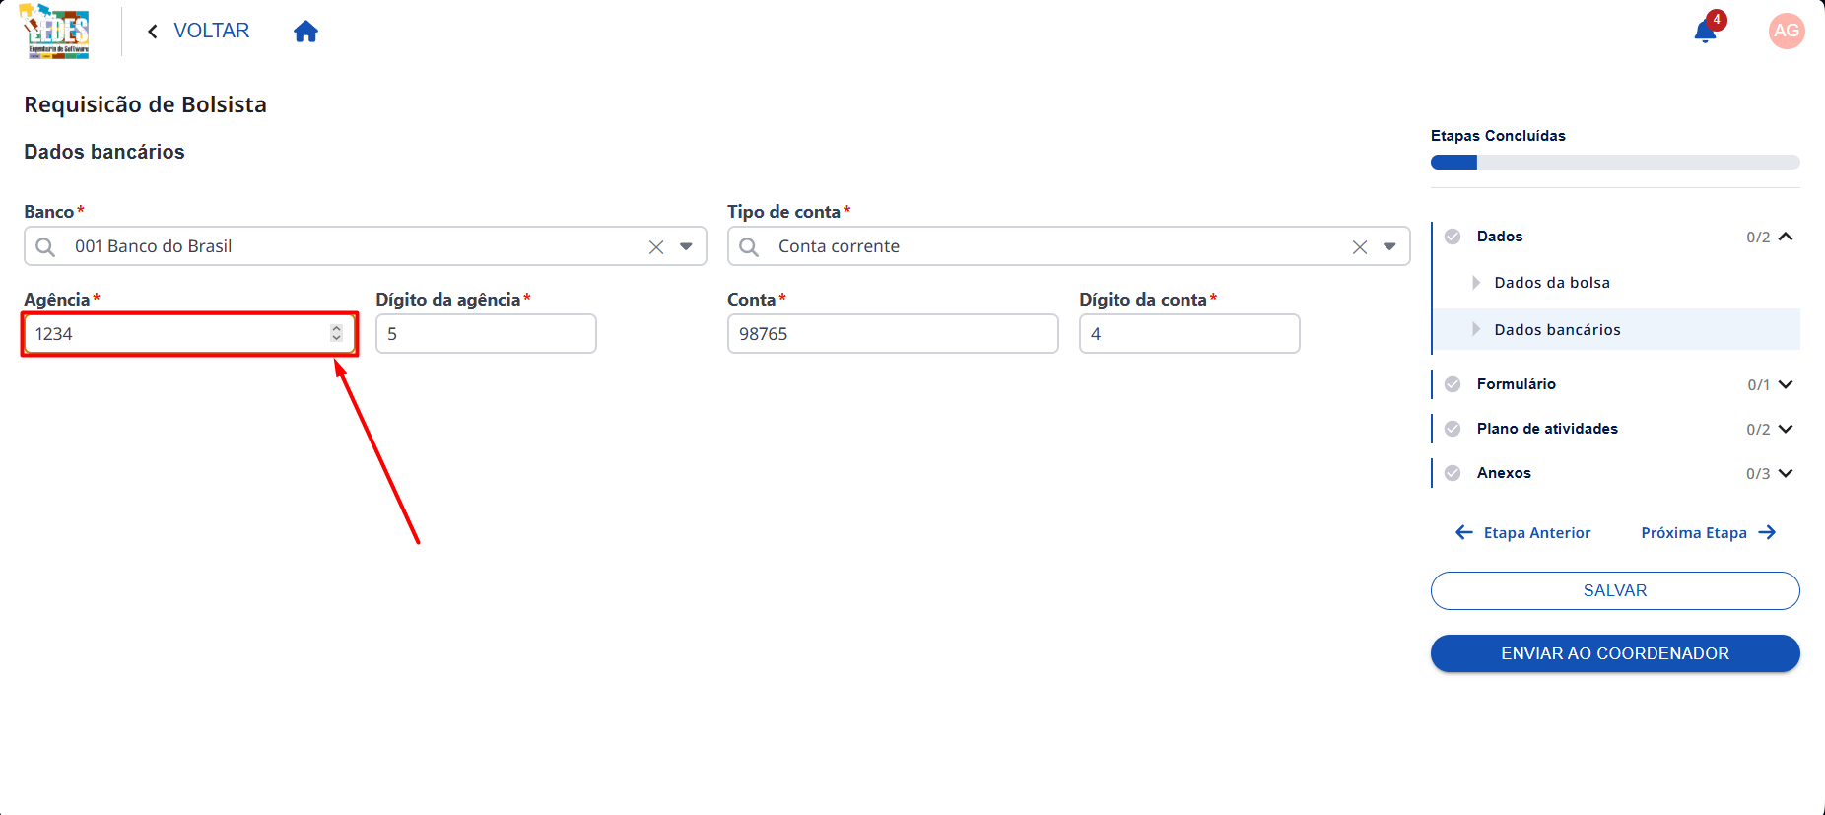The width and height of the screenshot is (1825, 815).
Task: Click Plano de atividades check icon
Action: tap(1453, 429)
